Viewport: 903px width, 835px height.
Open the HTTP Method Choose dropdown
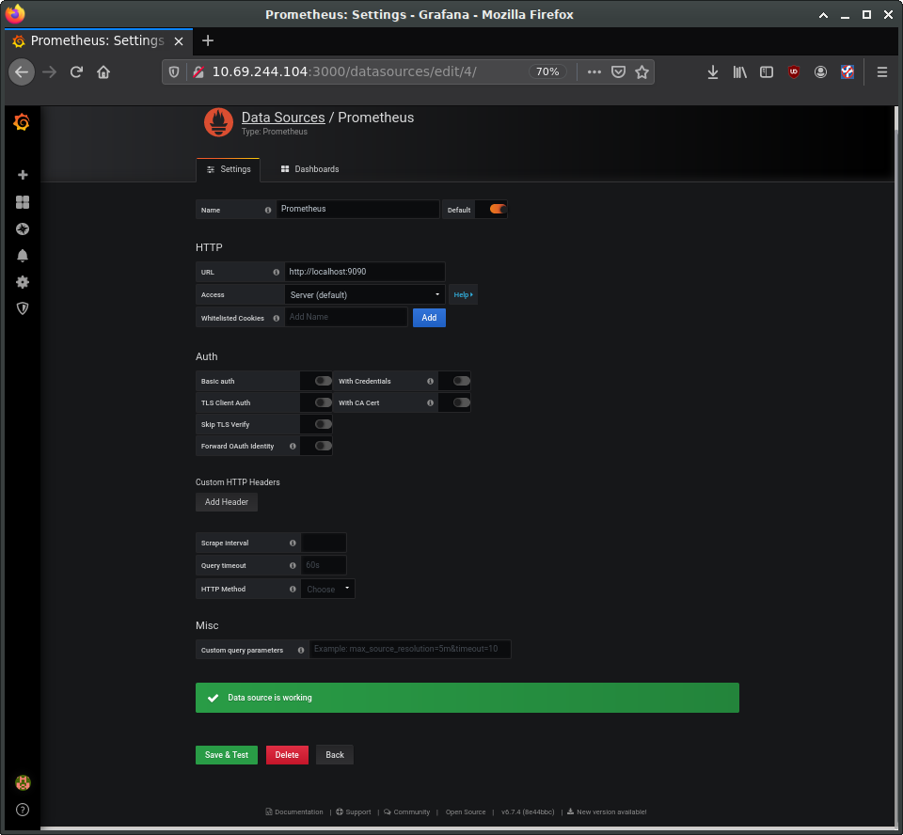coord(327,589)
